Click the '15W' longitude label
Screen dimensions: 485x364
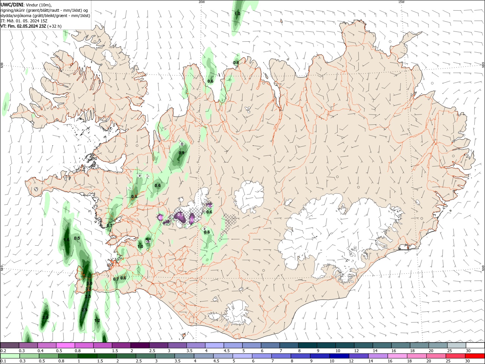point(401,2)
